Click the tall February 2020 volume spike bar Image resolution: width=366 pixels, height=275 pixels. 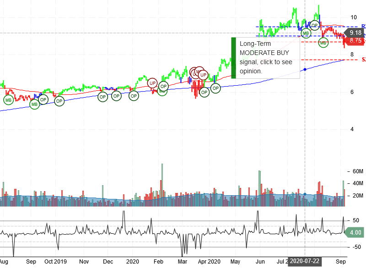[x=162, y=185]
